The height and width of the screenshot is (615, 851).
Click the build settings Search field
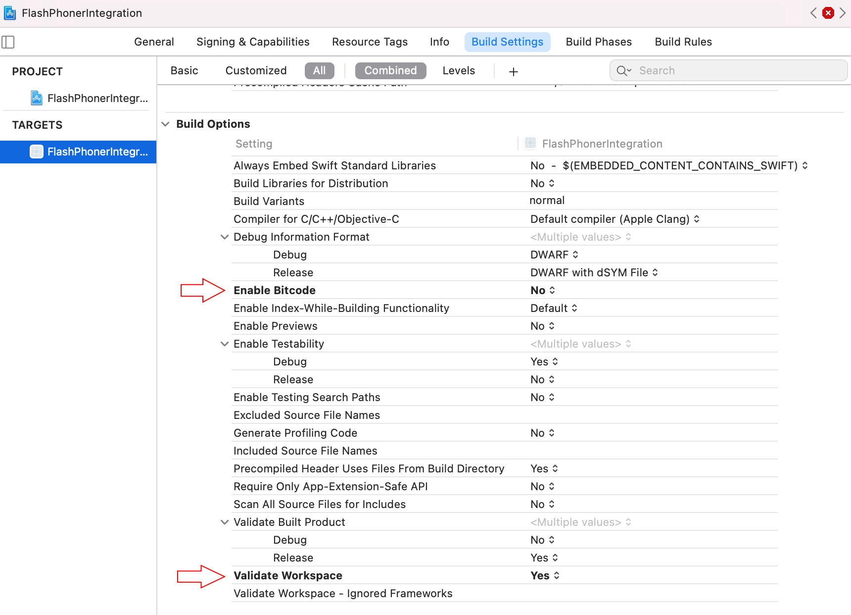[728, 71]
